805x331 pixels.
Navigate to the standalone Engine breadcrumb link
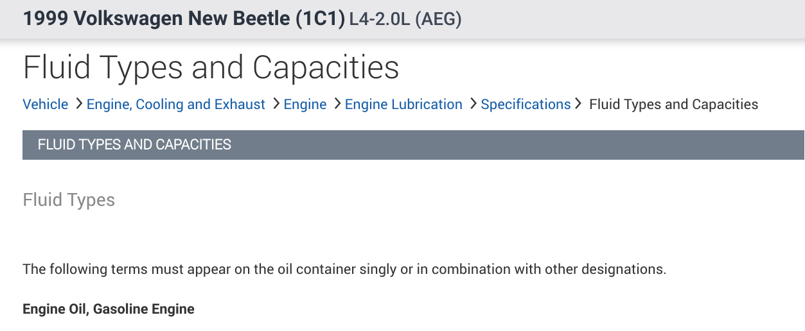305,105
